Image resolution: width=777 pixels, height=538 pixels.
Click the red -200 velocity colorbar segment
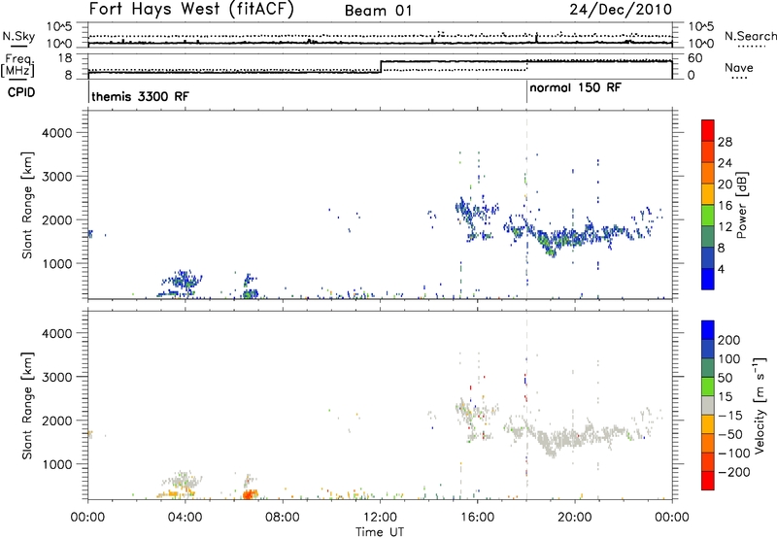click(708, 481)
